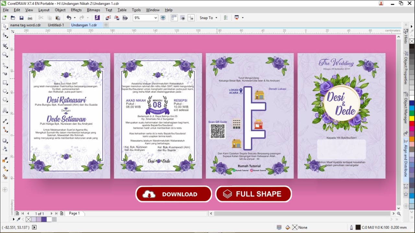Viewport: 415px width, 233px height.
Task: Expand the cursor coordinates arrow in status bar
Action: click(x=34, y=227)
